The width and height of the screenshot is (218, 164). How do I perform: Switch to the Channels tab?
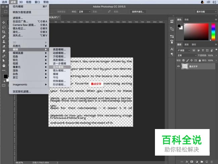click(186, 44)
